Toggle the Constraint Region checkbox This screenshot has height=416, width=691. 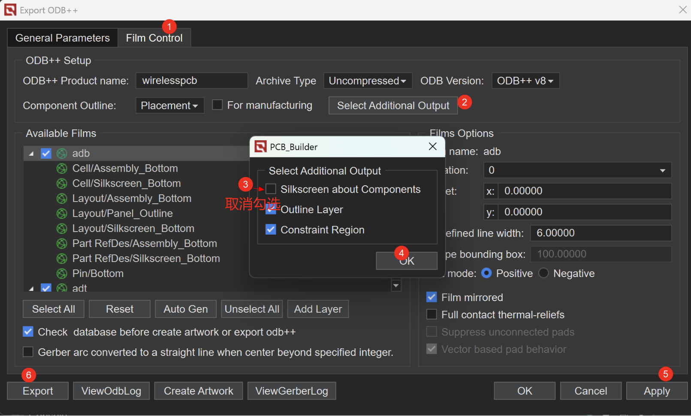pyautogui.click(x=271, y=230)
